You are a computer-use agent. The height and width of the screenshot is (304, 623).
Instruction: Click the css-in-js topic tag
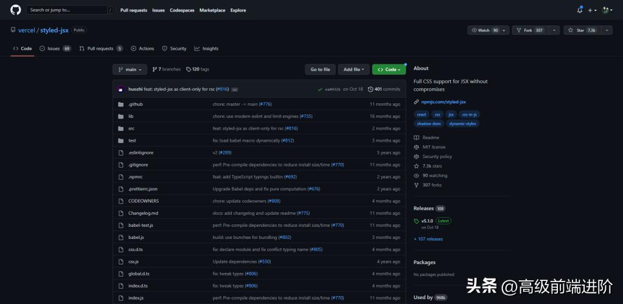click(x=470, y=114)
